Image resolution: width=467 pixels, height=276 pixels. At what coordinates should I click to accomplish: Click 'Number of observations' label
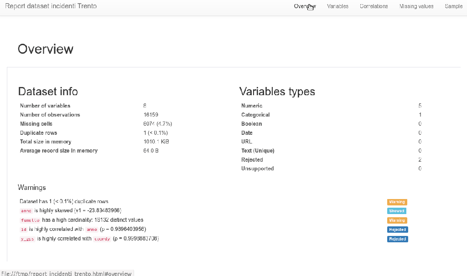click(x=50, y=114)
